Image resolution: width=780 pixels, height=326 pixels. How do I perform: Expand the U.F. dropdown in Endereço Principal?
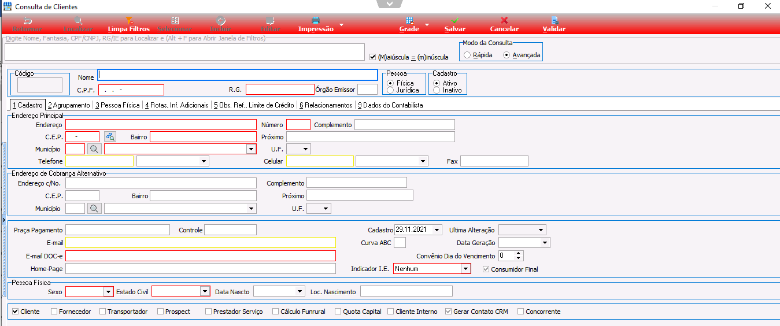pos(306,149)
